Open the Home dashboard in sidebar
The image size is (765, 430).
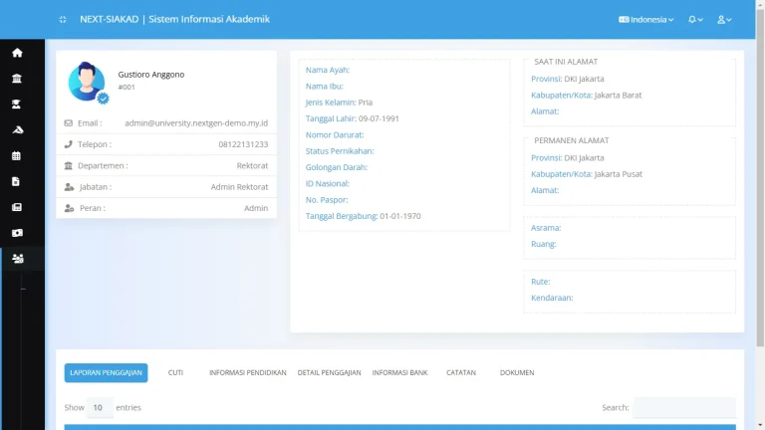click(17, 53)
